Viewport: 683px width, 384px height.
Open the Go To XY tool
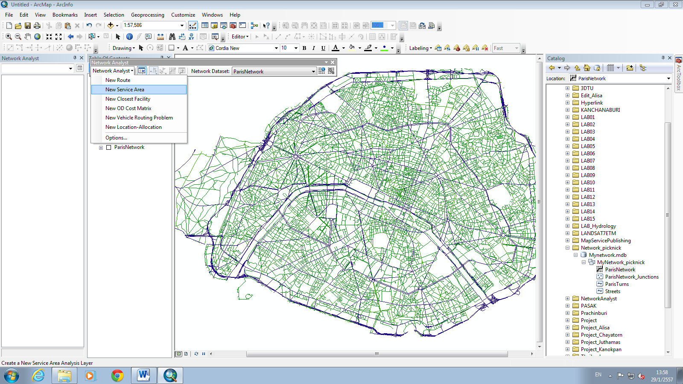click(x=191, y=37)
